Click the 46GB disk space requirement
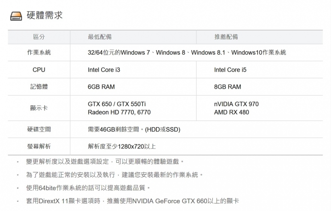This screenshot has width=331, height=211. tap(134, 129)
